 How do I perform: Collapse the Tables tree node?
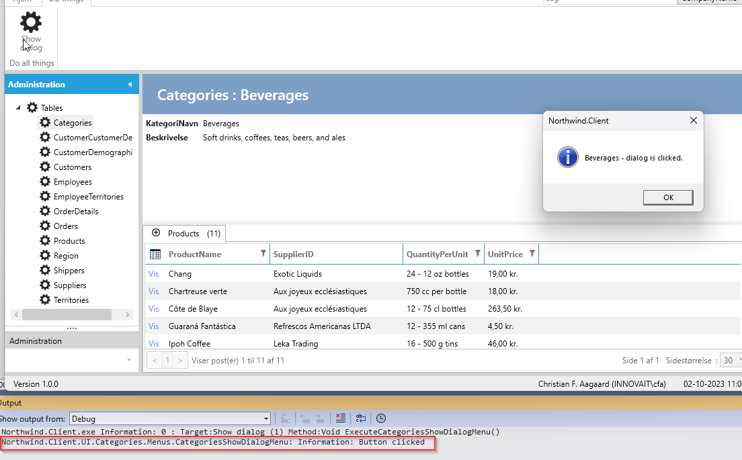[x=18, y=108]
